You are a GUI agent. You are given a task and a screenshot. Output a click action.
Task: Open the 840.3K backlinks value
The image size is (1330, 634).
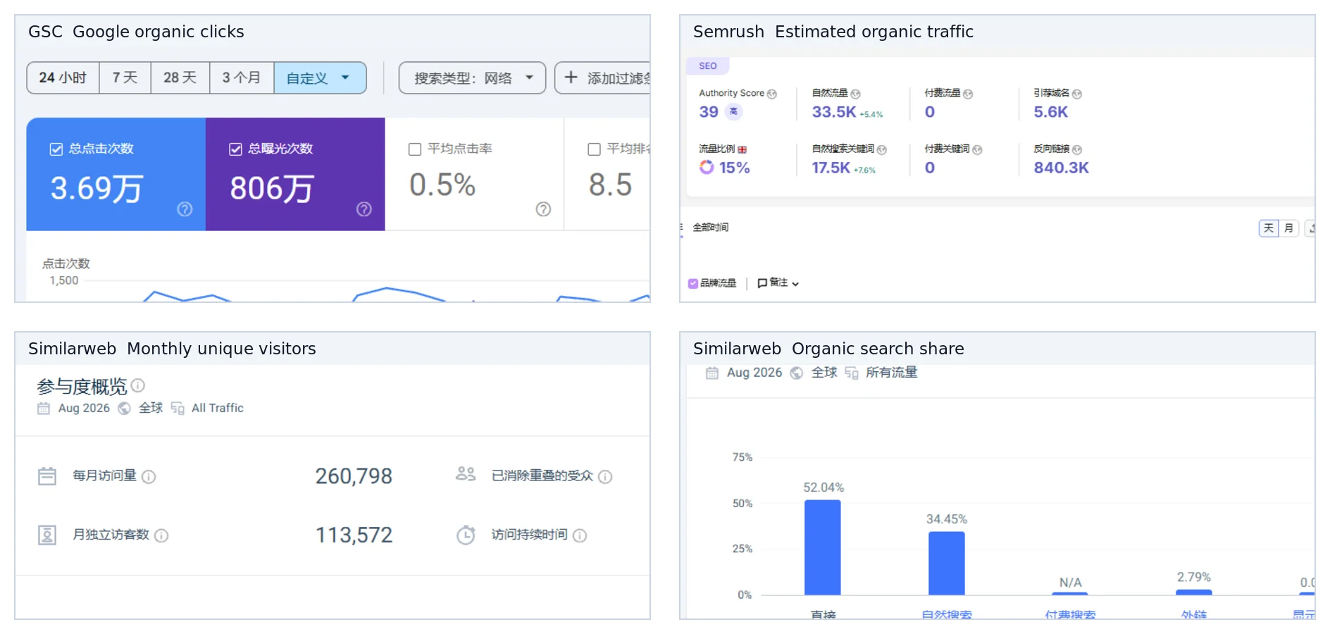point(1061,168)
